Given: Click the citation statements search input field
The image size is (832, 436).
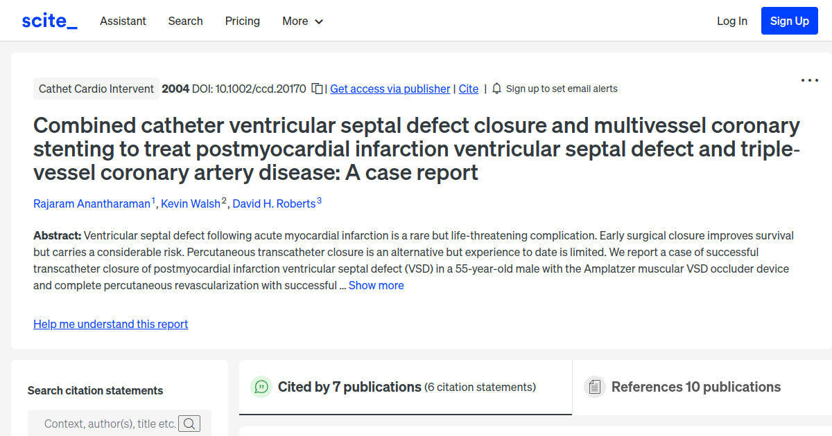Looking at the screenshot, I should point(107,423).
